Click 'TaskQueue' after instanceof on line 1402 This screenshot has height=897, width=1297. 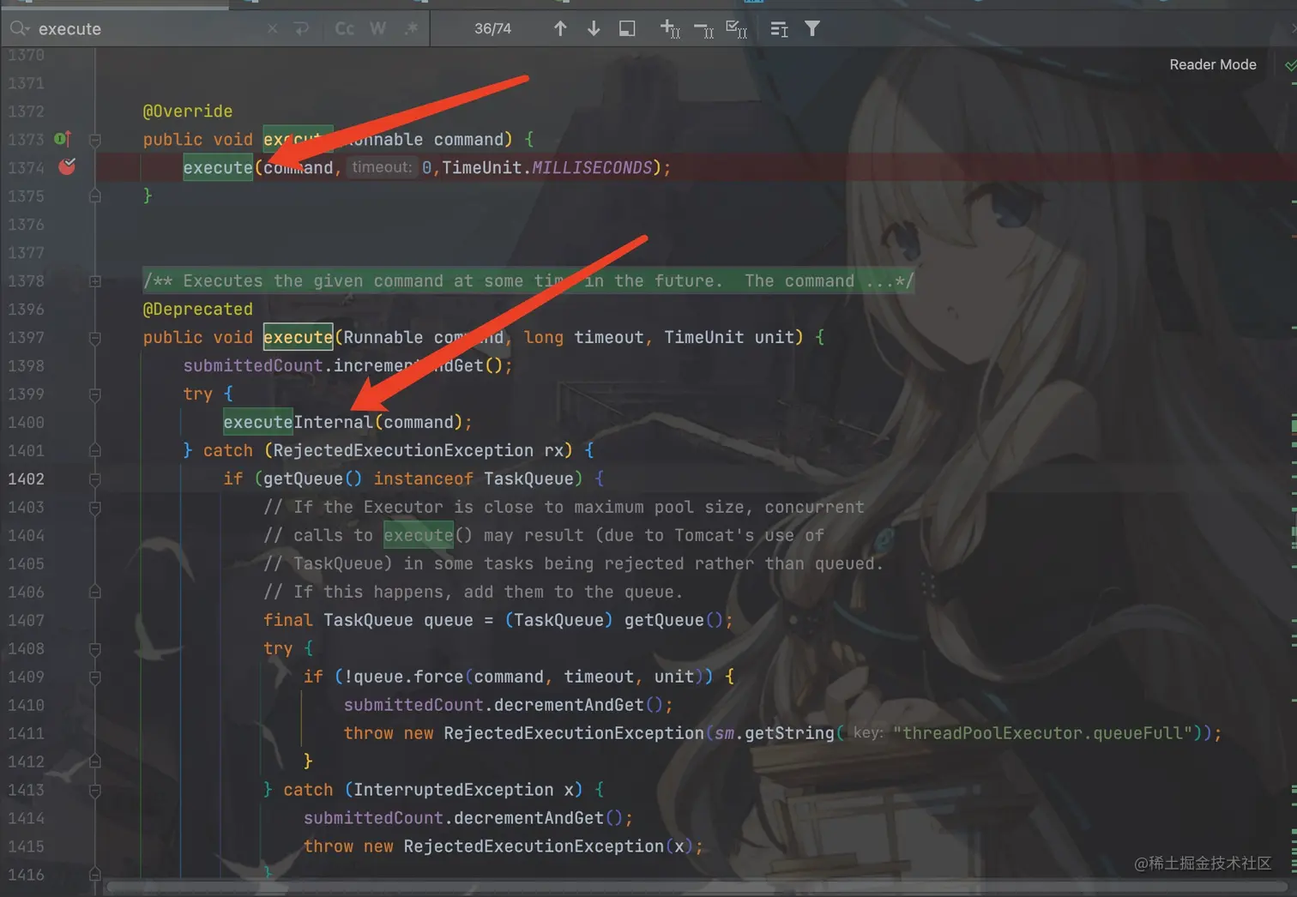tap(528, 479)
